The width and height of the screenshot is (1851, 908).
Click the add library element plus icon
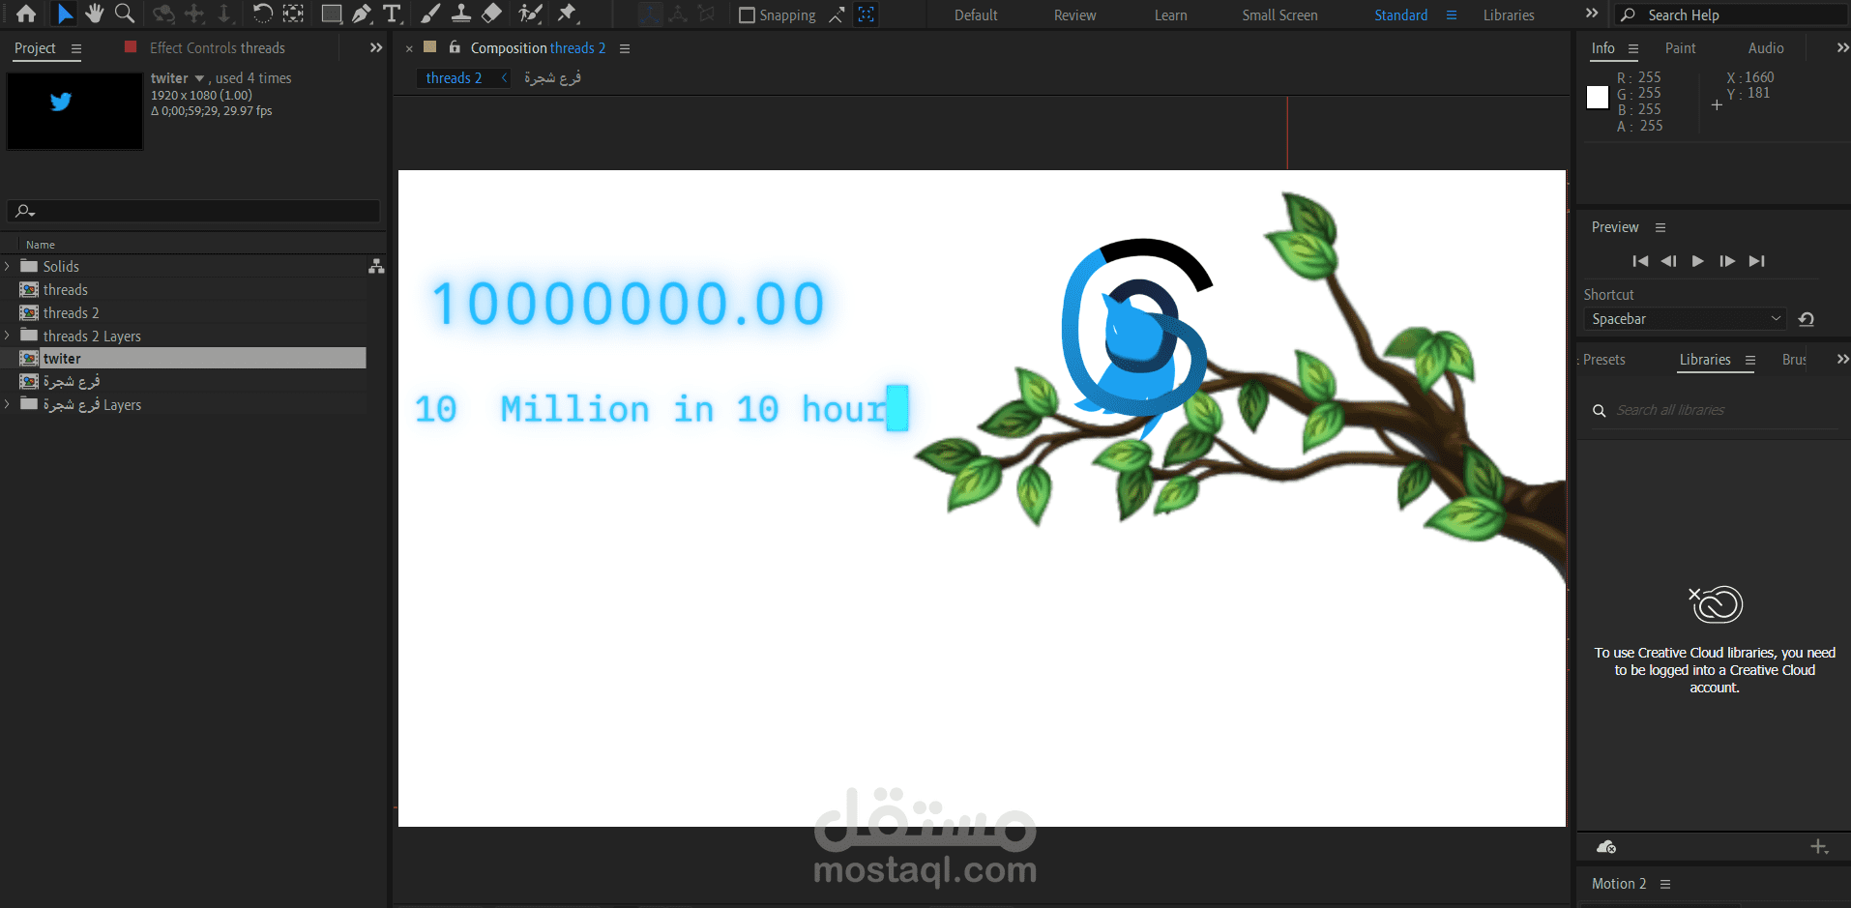(1818, 847)
